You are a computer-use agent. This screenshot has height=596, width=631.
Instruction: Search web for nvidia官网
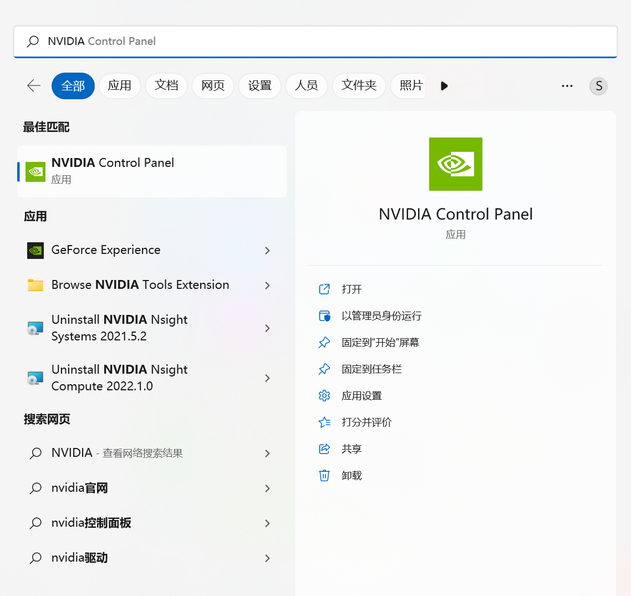point(80,488)
